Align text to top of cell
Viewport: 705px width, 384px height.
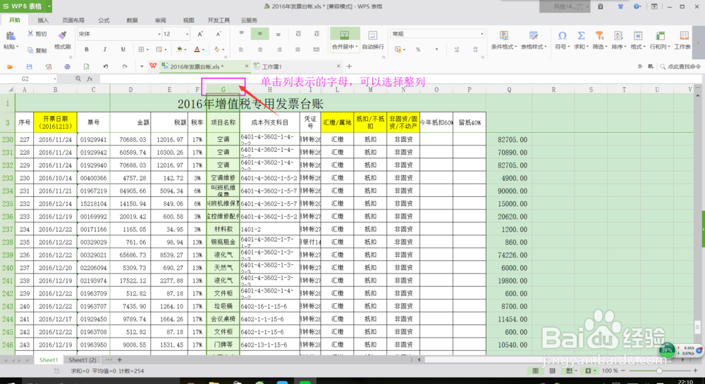[241, 34]
